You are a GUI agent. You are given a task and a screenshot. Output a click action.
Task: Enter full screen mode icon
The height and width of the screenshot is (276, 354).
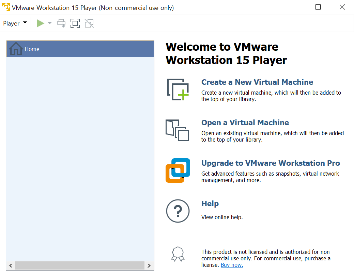click(75, 23)
